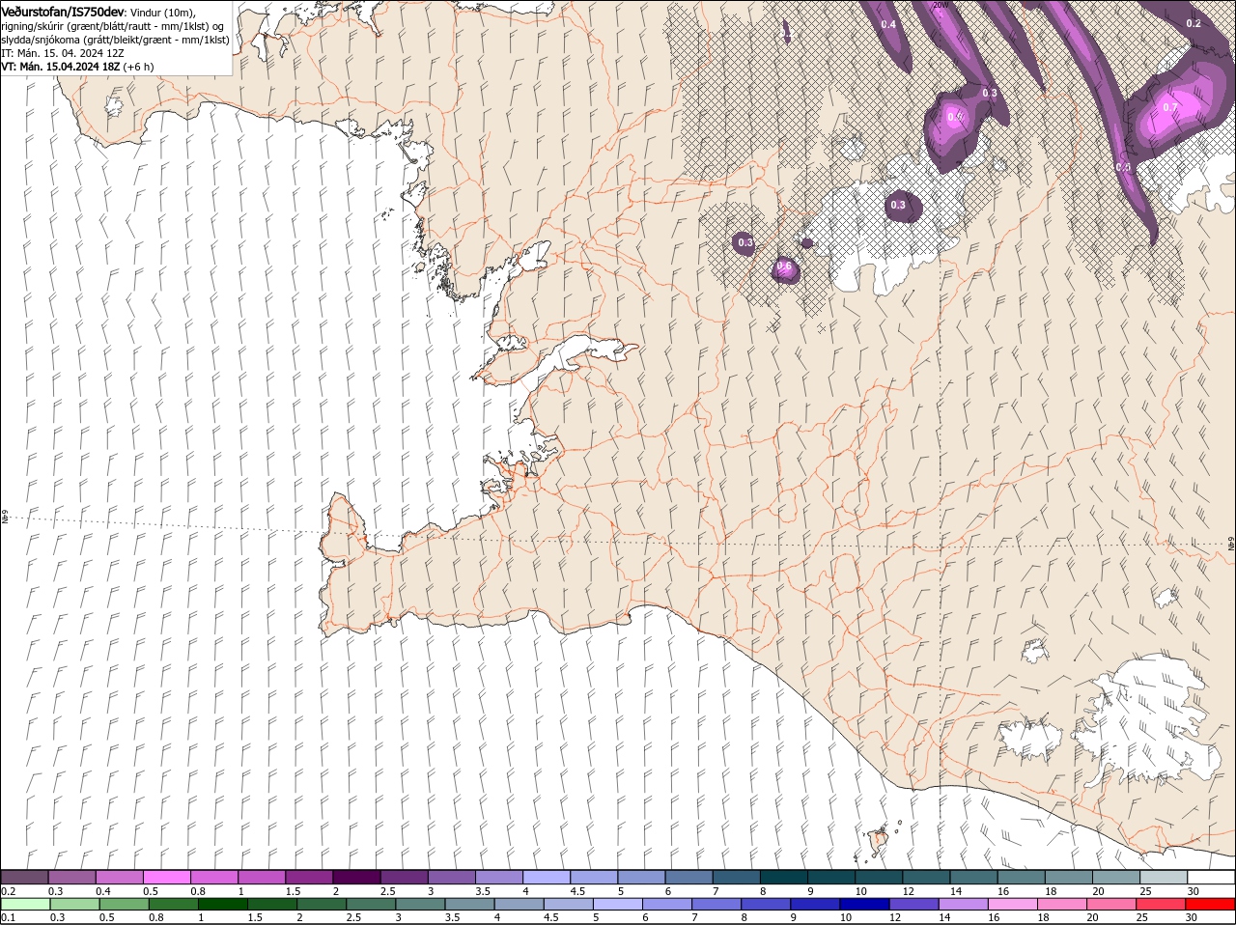Click the top-row legend swatch labeled 0.2
The image size is (1236, 925).
tap(24, 878)
